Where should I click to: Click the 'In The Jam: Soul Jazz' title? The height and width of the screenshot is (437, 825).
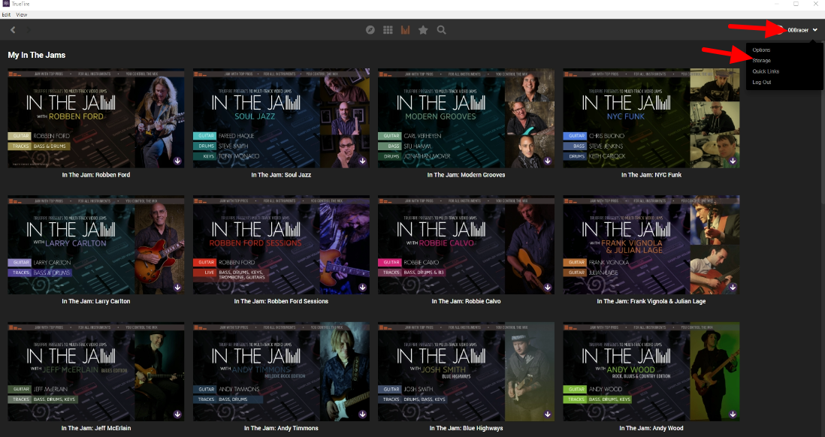[281, 175]
